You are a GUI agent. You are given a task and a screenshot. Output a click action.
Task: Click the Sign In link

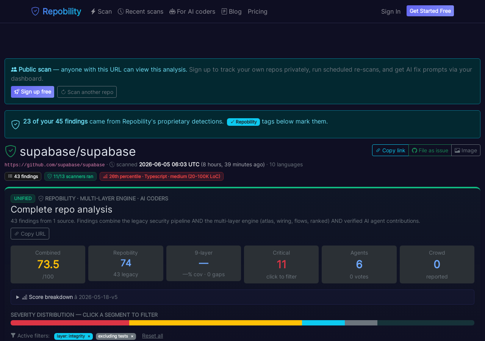tap(391, 11)
